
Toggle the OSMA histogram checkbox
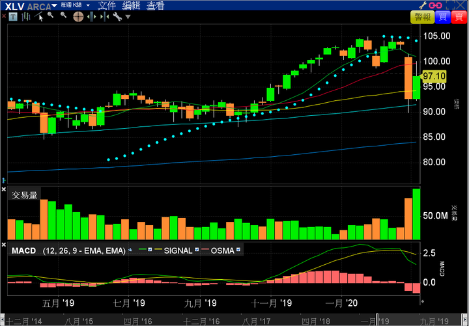[238, 249]
